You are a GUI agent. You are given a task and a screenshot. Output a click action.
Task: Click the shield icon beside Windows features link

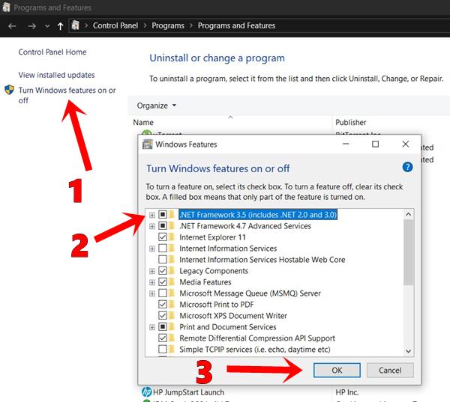(9, 90)
